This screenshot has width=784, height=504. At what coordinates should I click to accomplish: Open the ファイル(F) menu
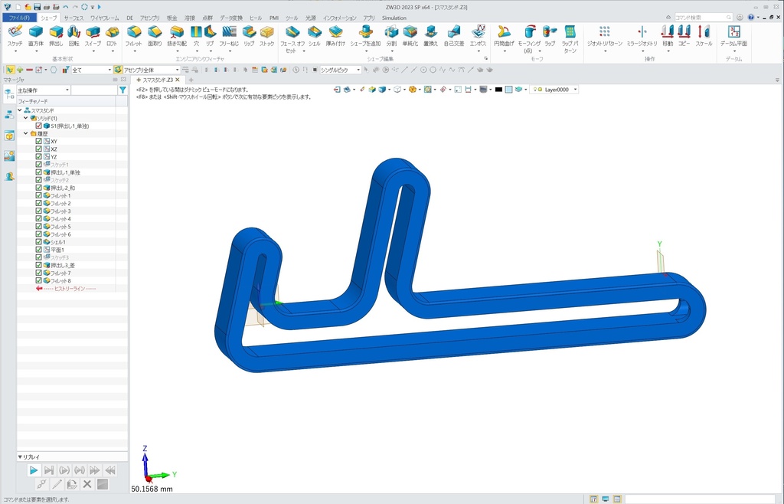[19, 18]
